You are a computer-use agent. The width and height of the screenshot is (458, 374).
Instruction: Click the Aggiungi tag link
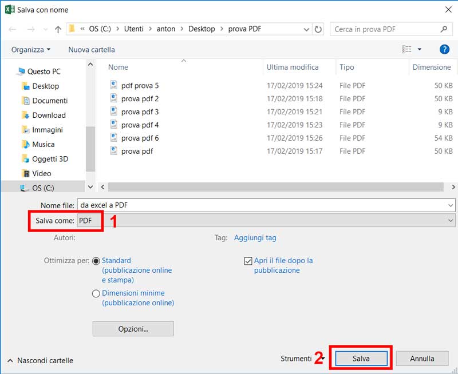pyautogui.click(x=255, y=238)
